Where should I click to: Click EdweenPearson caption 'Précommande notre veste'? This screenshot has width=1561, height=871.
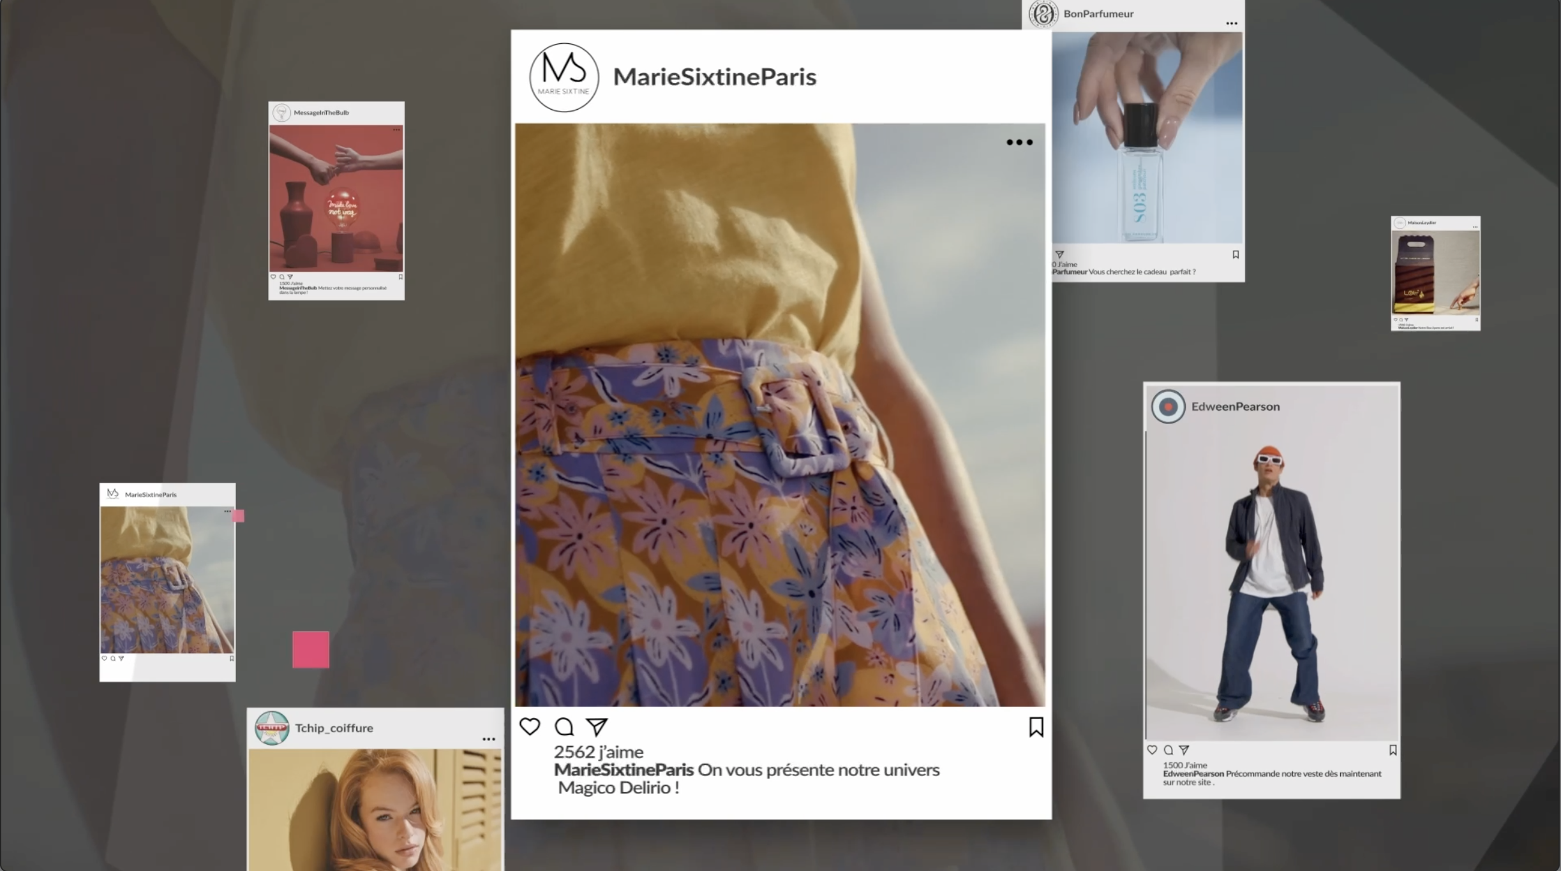(1274, 773)
